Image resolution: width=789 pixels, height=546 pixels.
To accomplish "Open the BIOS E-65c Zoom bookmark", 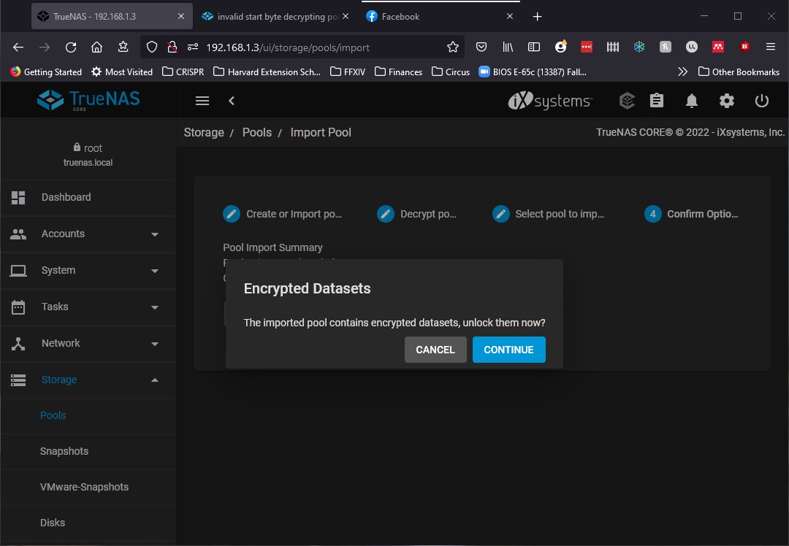I will pyautogui.click(x=533, y=72).
